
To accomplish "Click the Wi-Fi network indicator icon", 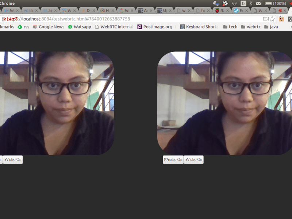I will point(234,3).
